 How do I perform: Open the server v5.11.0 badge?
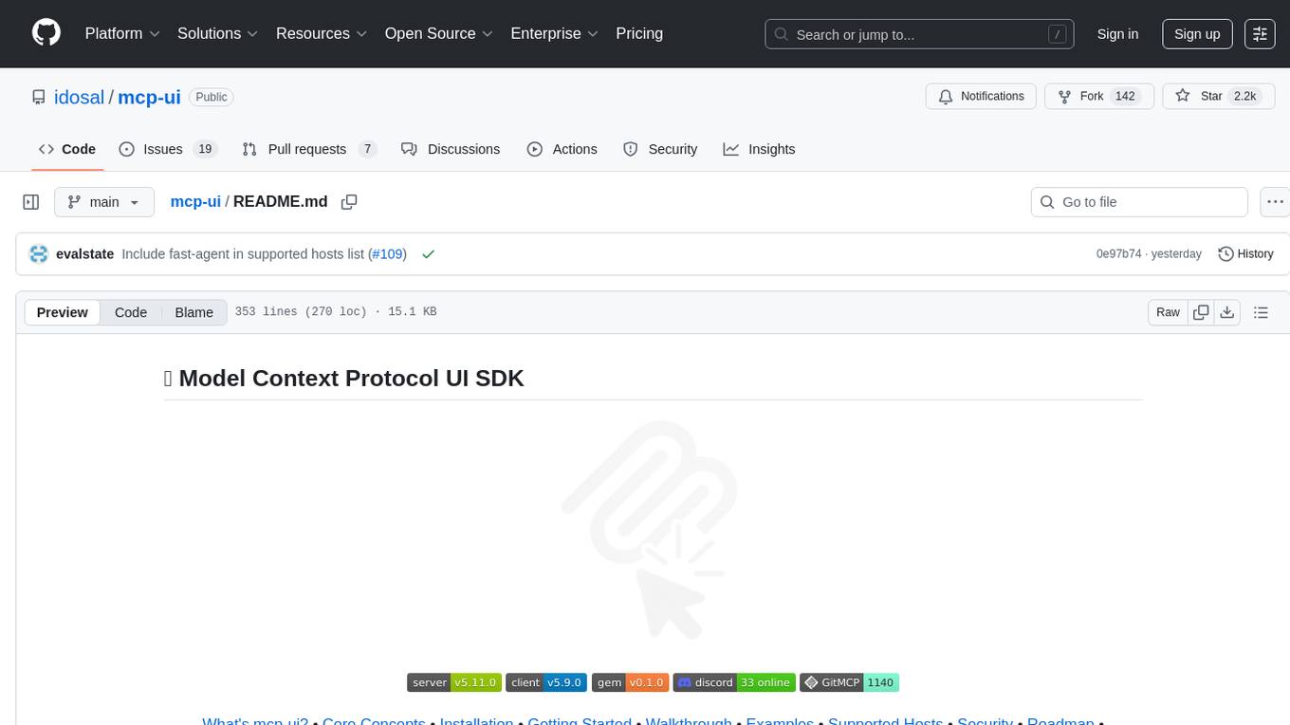454,682
